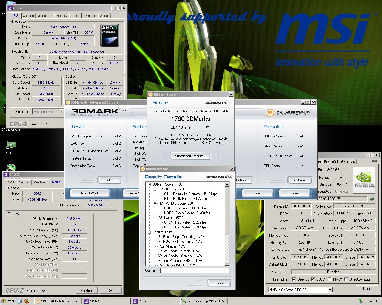Collapse the 3DMark Score: 1790 tree node
Viewport: 382px width, 305px height.
click(x=150, y=184)
